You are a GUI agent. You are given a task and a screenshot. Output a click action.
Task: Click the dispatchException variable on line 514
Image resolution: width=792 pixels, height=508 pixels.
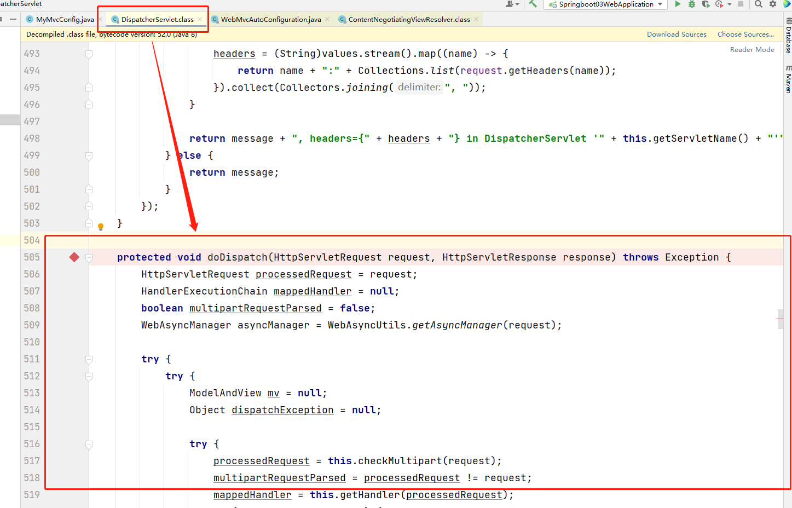(x=282, y=410)
